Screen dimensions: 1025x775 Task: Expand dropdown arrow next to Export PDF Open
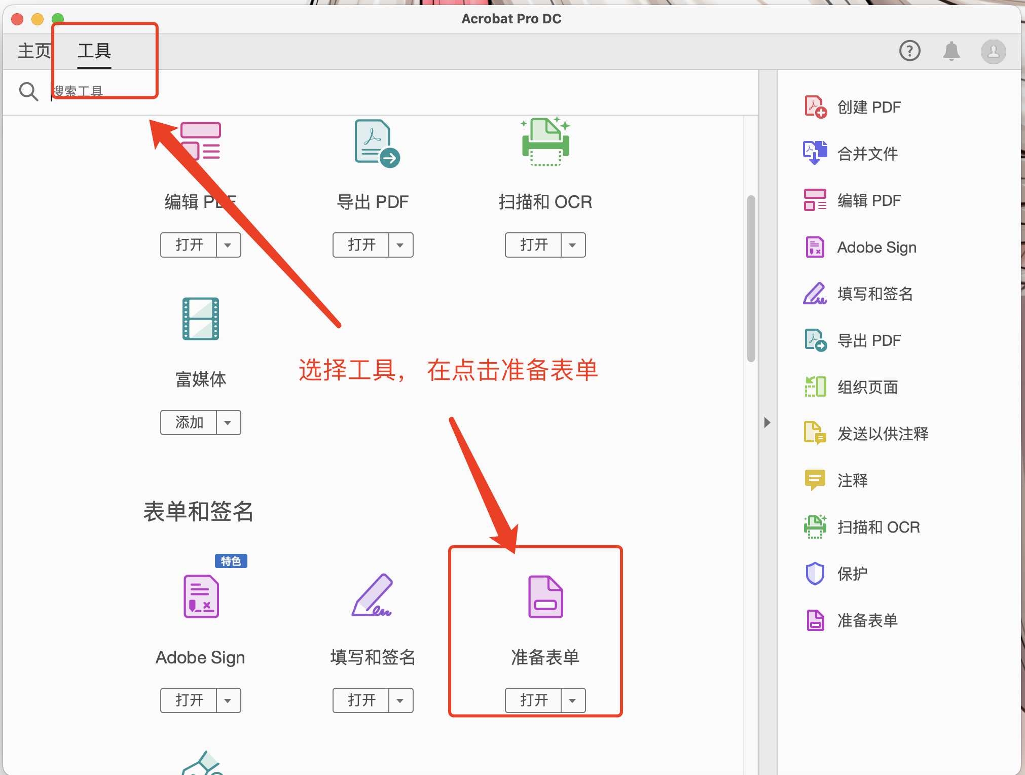click(400, 245)
